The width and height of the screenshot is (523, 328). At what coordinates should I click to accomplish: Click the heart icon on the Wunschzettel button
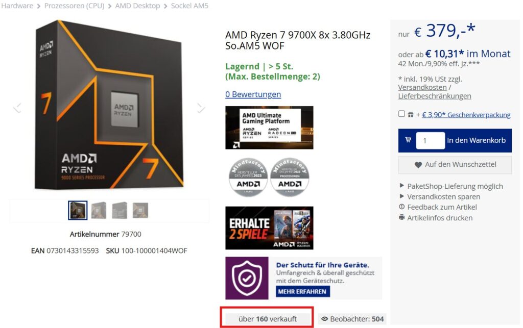pos(418,164)
